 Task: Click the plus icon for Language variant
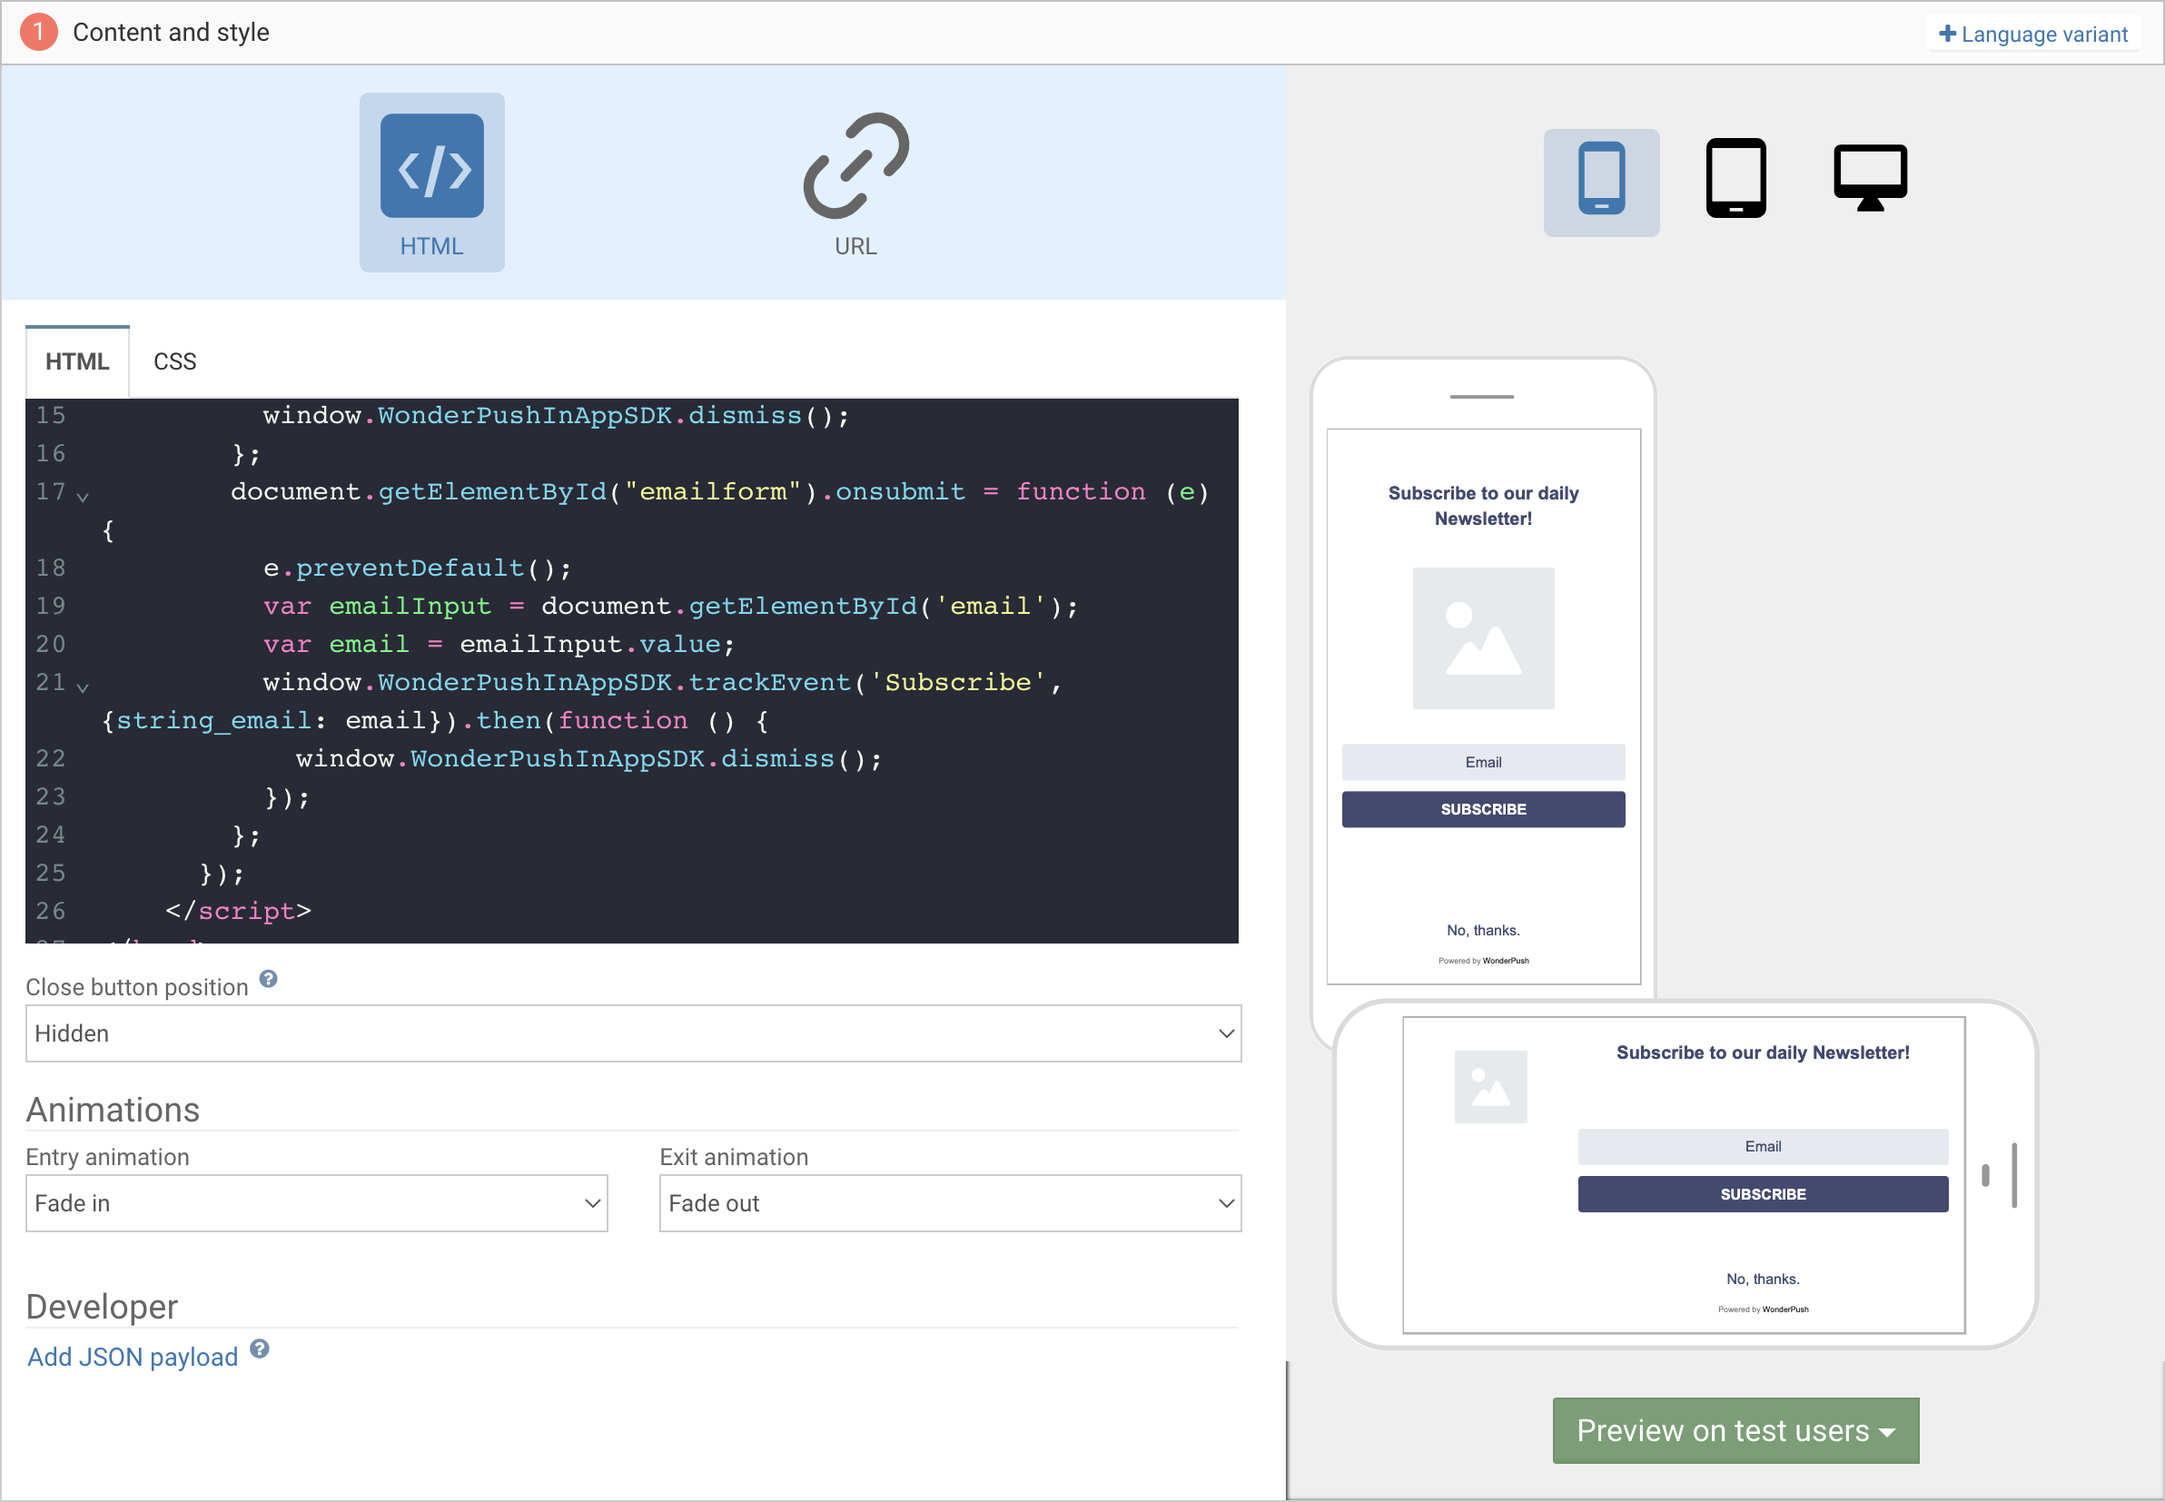(x=1947, y=34)
